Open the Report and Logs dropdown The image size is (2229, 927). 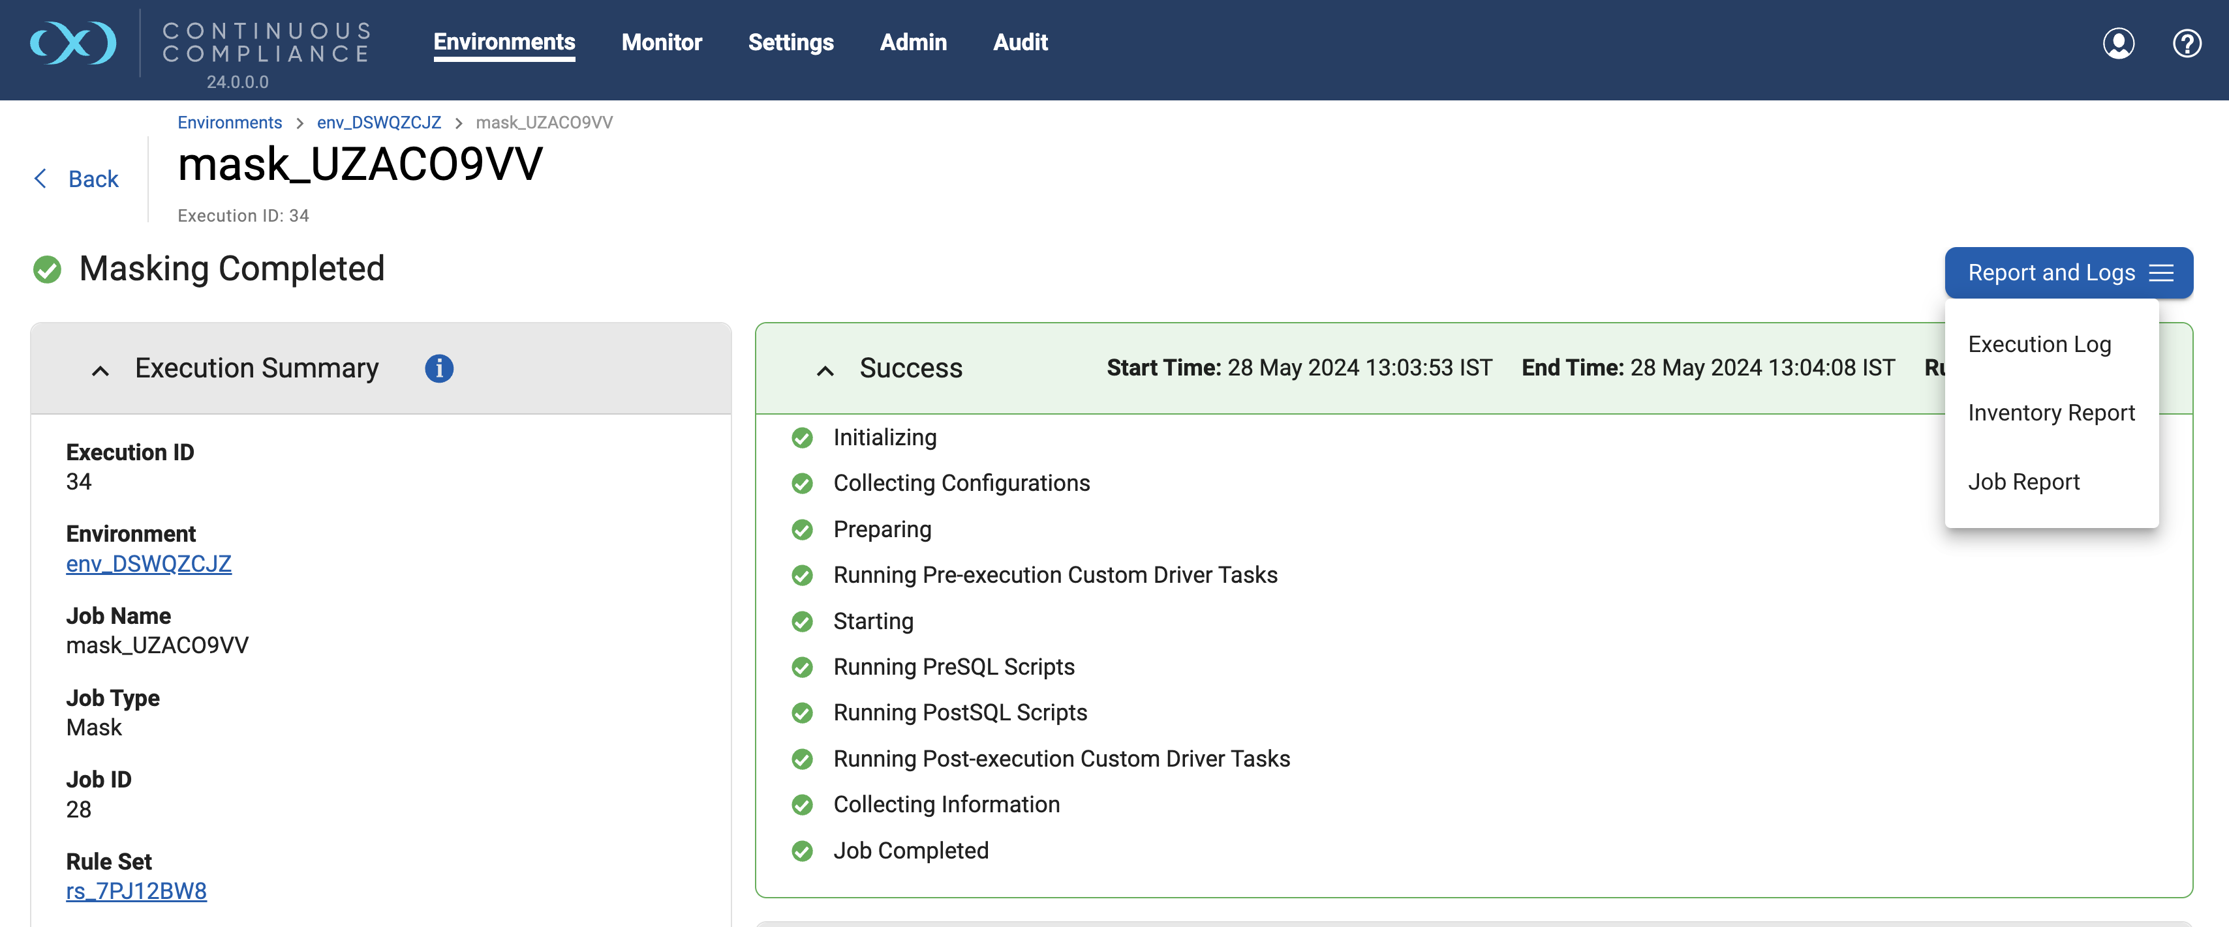coord(2051,273)
